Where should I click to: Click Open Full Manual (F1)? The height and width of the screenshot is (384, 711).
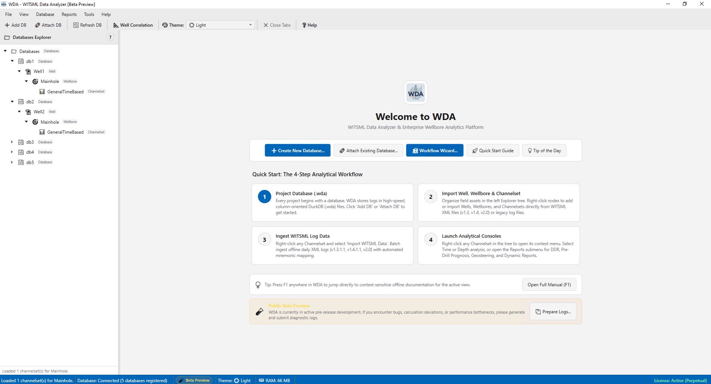pyautogui.click(x=549, y=284)
